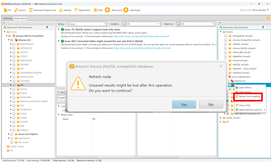Click the XDB schema folder icon
Viewport: 271px width, 162px height.
18,126
